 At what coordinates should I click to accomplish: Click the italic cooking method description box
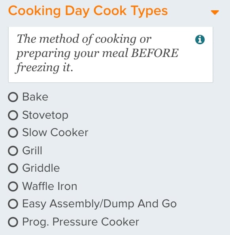(111, 55)
